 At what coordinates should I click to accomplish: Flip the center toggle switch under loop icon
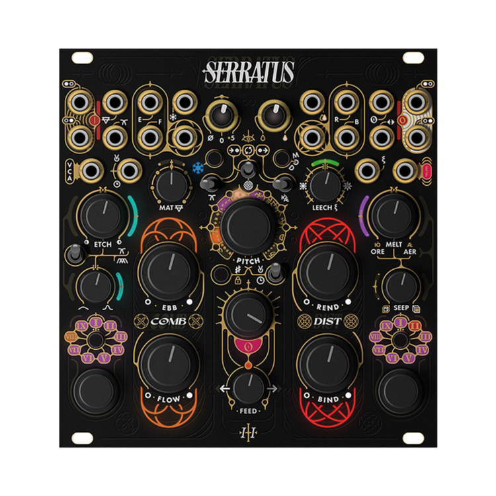(248, 169)
